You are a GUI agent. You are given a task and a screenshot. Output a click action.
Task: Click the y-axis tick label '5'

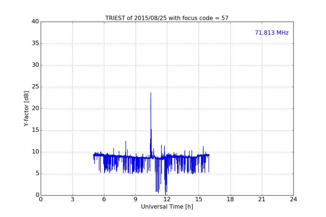37,174
